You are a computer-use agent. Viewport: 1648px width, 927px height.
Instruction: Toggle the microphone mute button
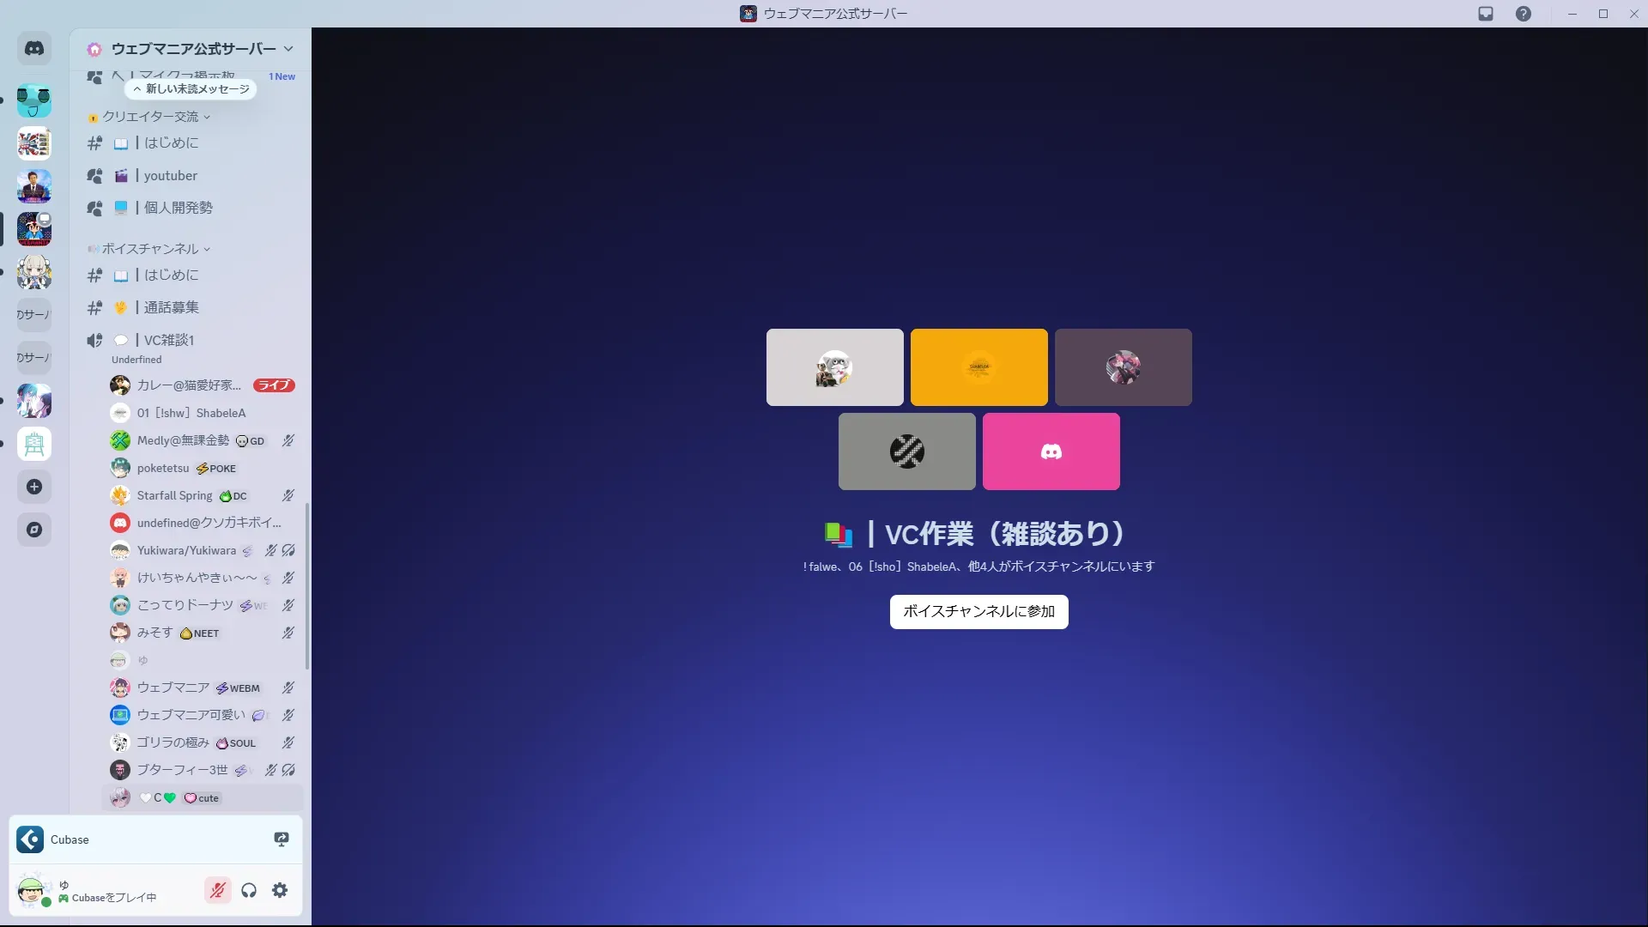coord(218,890)
